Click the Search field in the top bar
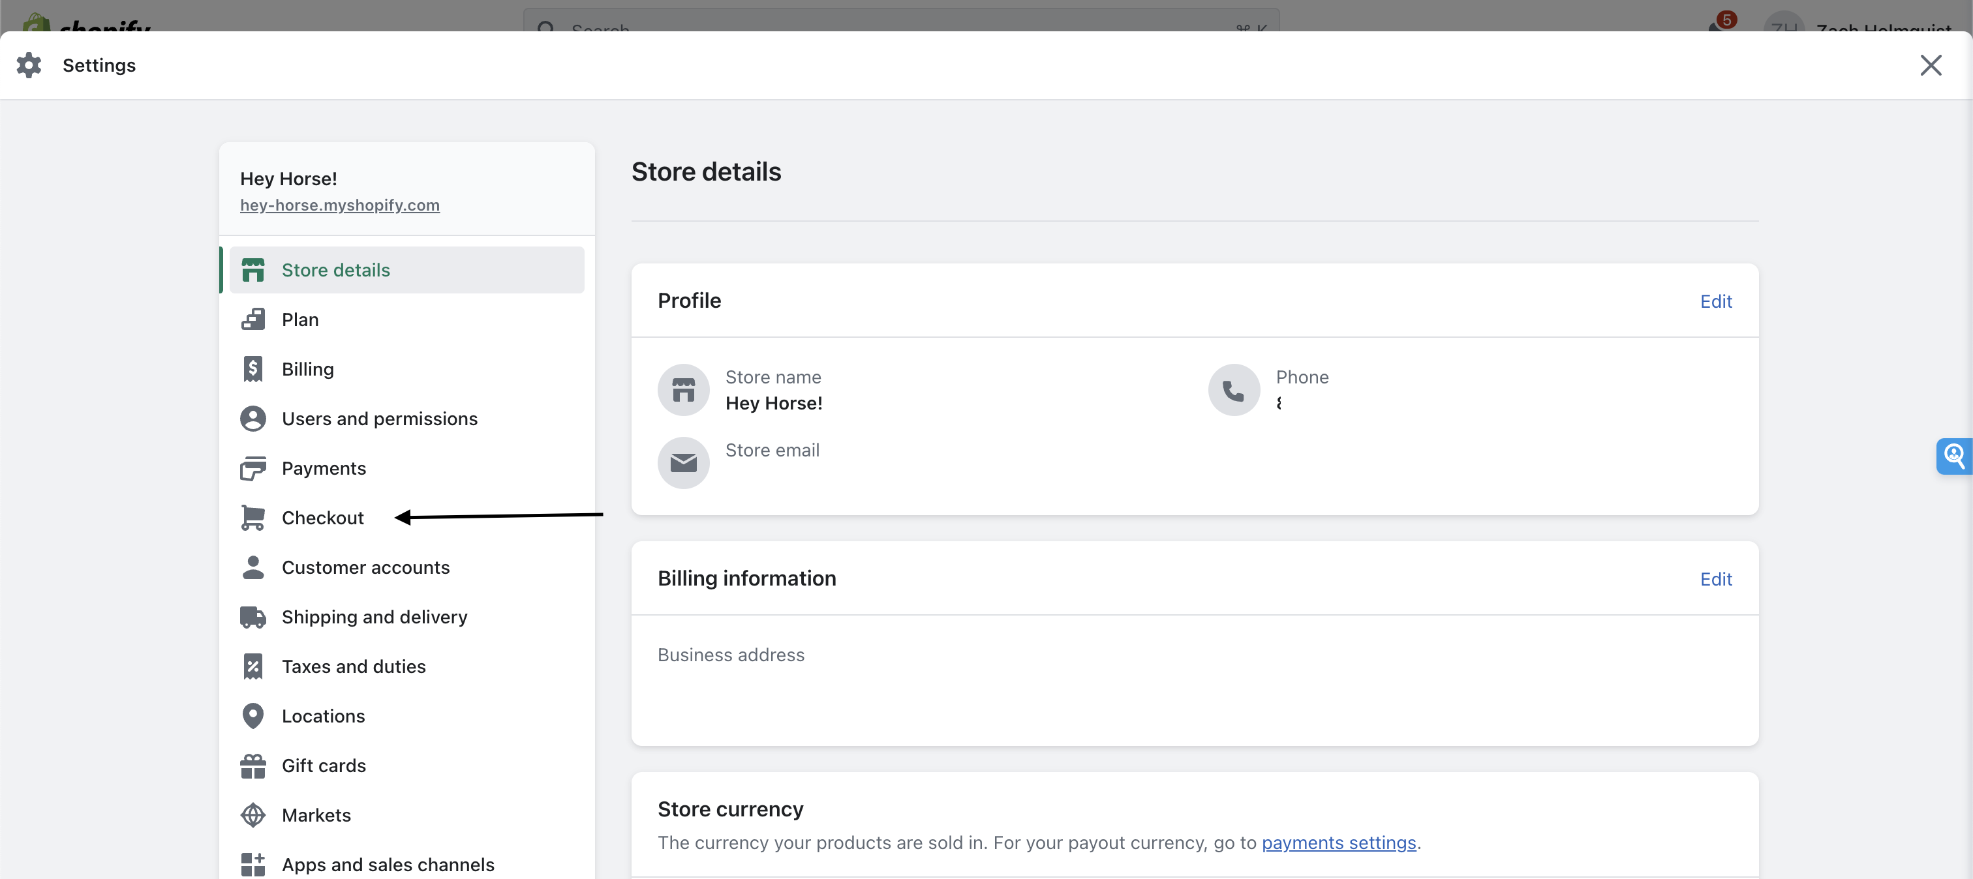Screen dimensions: 1973x879 click(901, 21)
